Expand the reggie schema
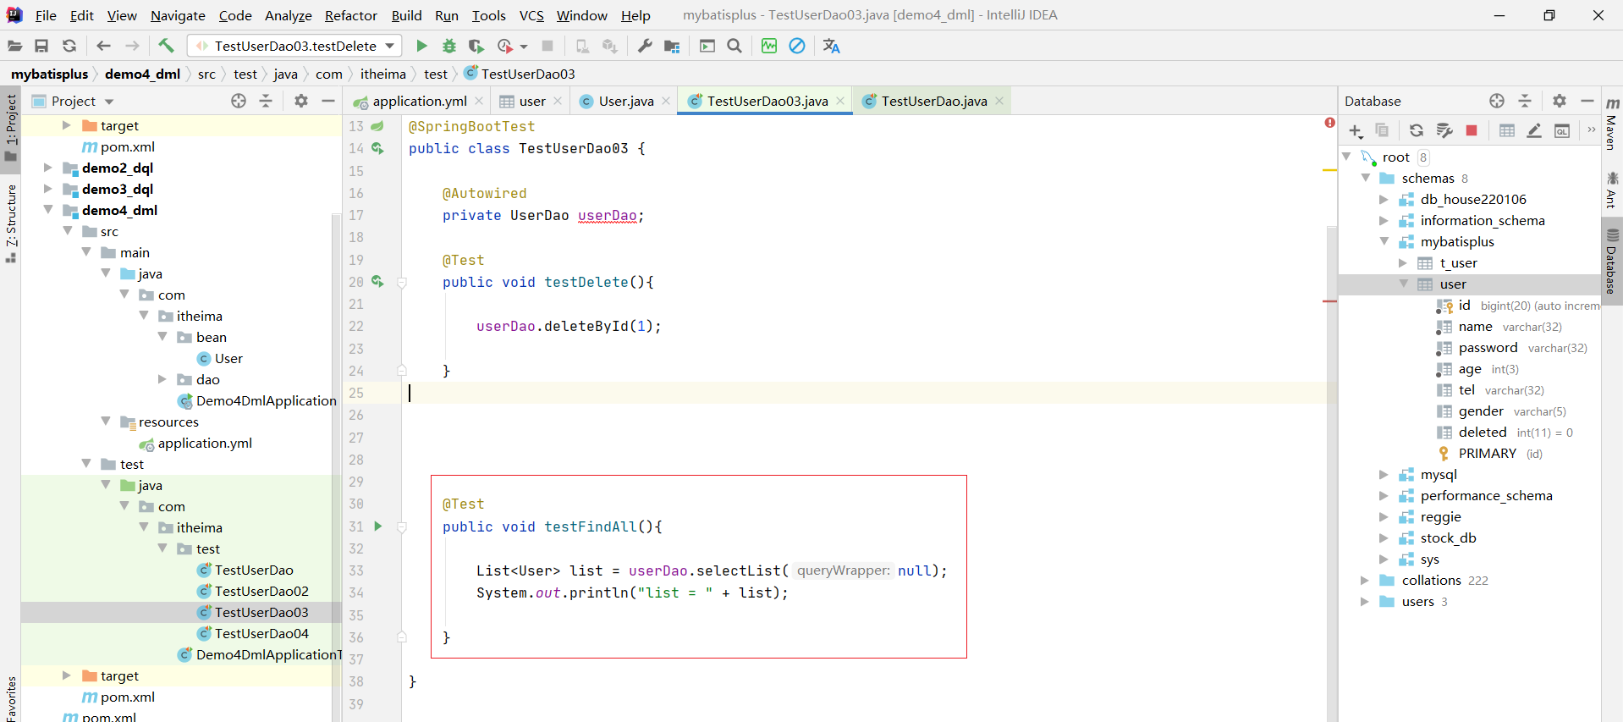The image size is (1623, 722). tap(1384, 517)
